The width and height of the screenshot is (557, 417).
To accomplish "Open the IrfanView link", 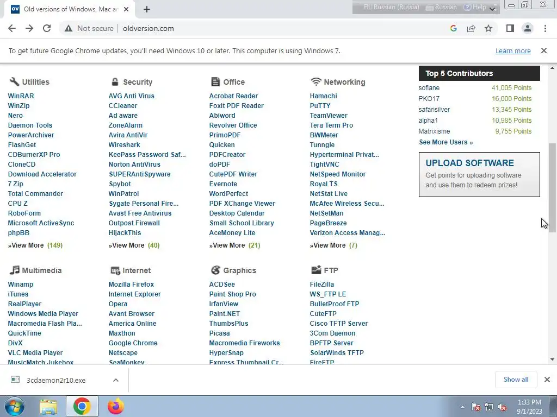I will click(x=224, y=304).
